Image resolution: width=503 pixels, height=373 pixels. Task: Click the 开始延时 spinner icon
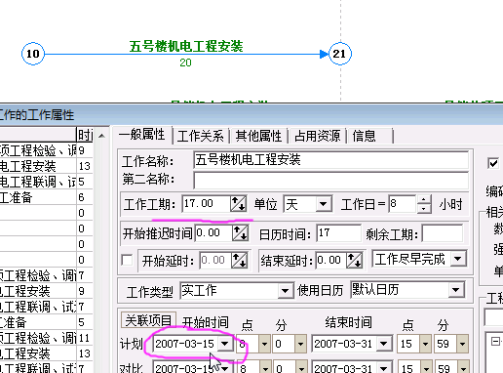(x=240, y=260)
